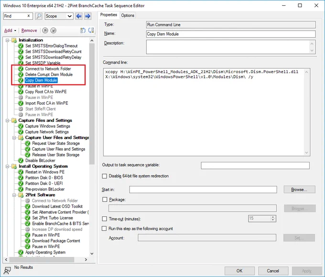
Task: Enable the Time-out (minutes) checkbox
Action: (105, 219)
